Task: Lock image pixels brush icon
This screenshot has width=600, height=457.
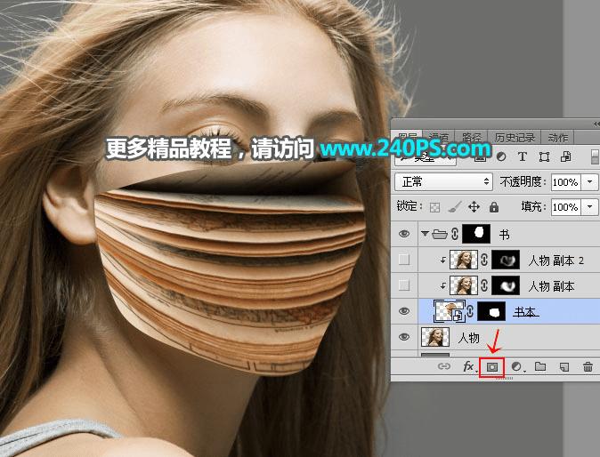Action: pos(454,207)
